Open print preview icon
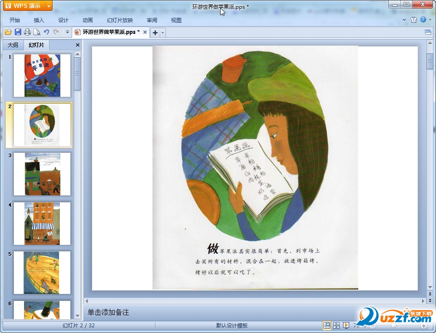The width and height of the screenshot is (436, 333). [37, 32]
